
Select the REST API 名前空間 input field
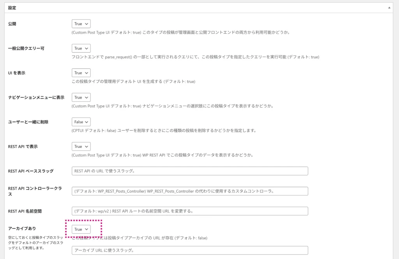190,211
